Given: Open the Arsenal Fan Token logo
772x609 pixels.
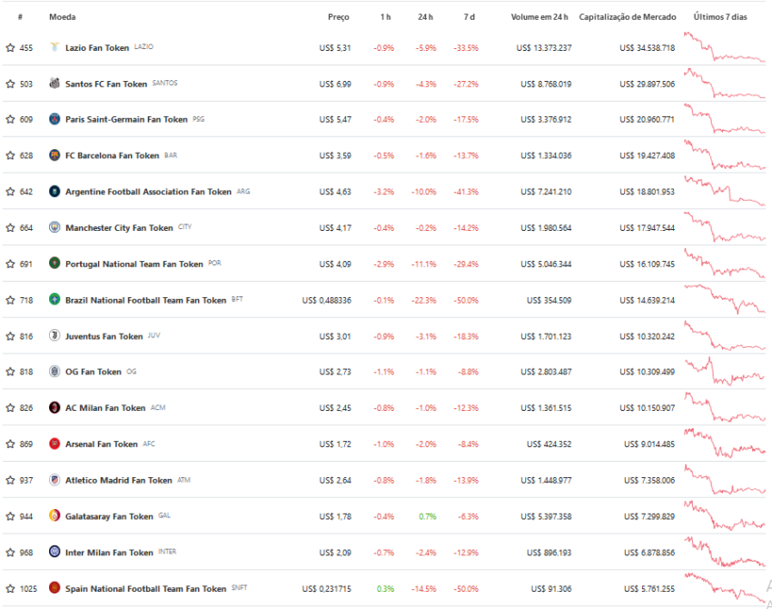Looking at the screenshot, I should click(54, 444).
